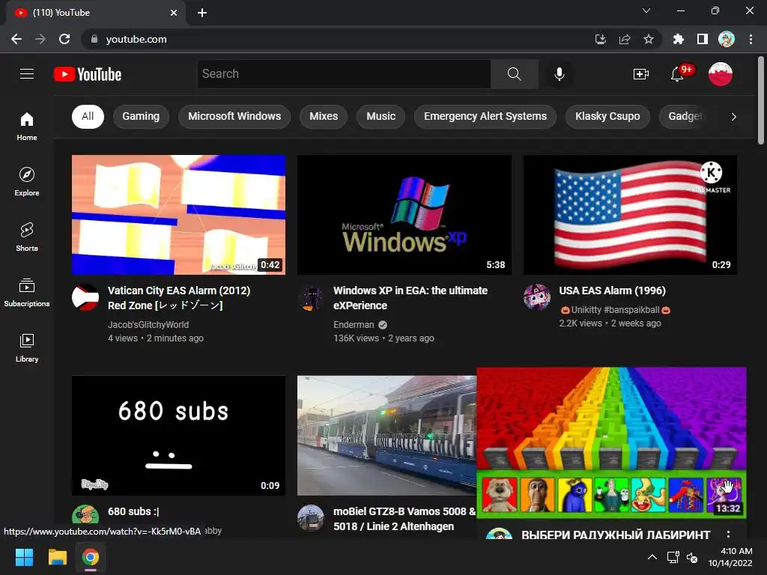This screenshot has height=575, width=767.
Task: Click the page vertical scrollbar
Action: point(761,101)
